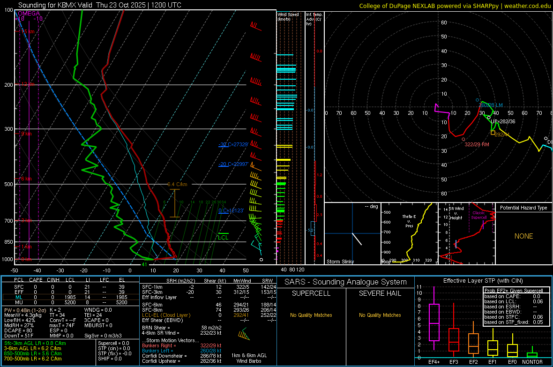Click the Classic Supercell label
The width and height of the screenshot is (553, 367).
click(x=479, y=215)
